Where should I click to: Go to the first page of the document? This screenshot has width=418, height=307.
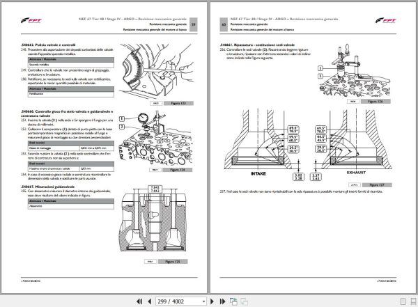[139, 301]
